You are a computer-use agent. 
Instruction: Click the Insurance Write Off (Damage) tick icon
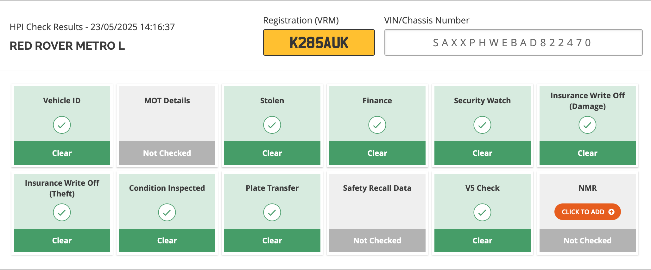587,125
